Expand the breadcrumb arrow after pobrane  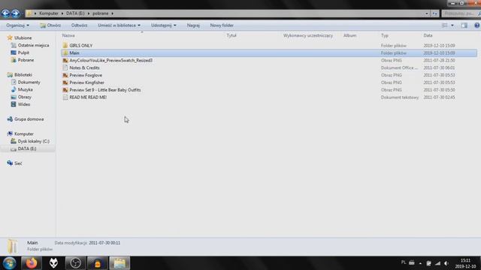[x=112, y=13]
